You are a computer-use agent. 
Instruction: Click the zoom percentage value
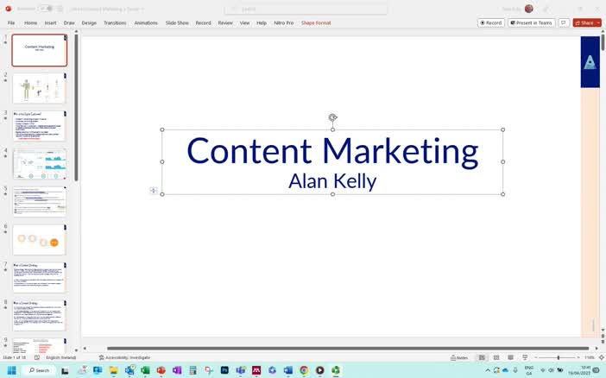[x=589, y=357]
